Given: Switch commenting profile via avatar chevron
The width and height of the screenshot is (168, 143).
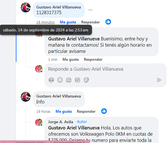Looking at the screenshot, I should click(41, 71).
